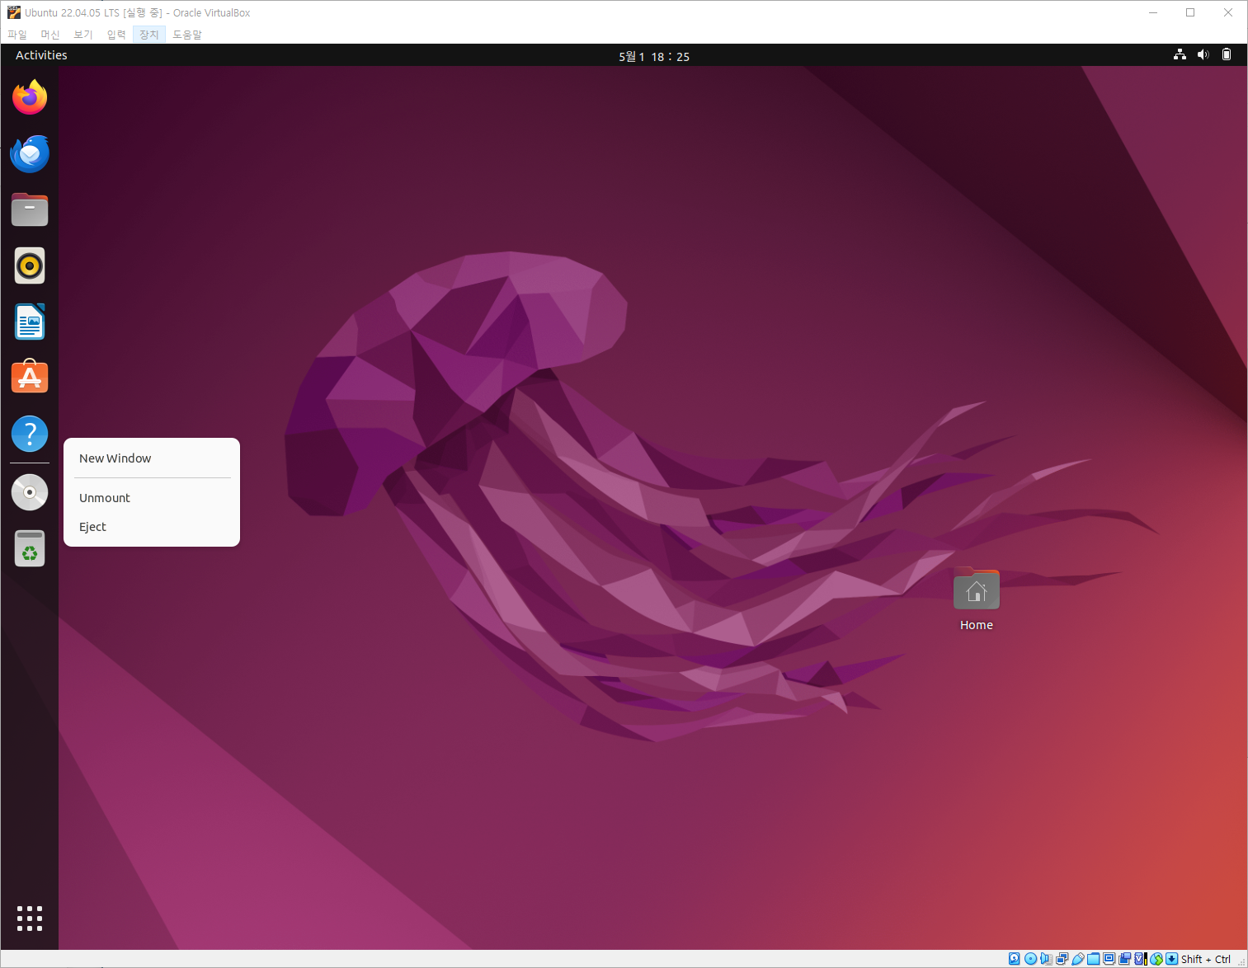Choose Unmount from the context menu
The image size is (1248, 968).
(x=152, y=498)
